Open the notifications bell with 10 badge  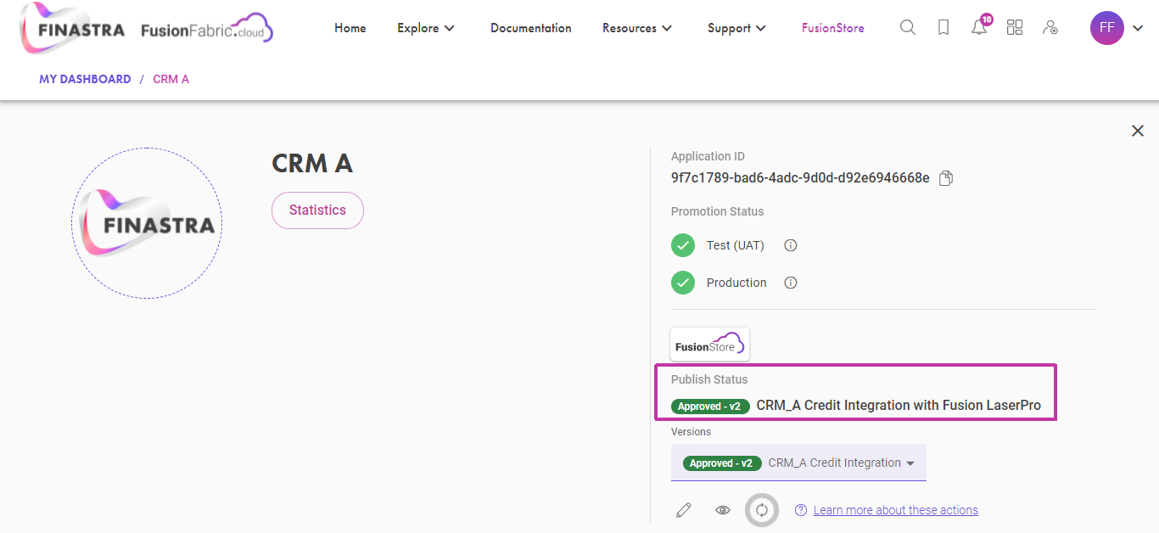[x=980, y=25]
